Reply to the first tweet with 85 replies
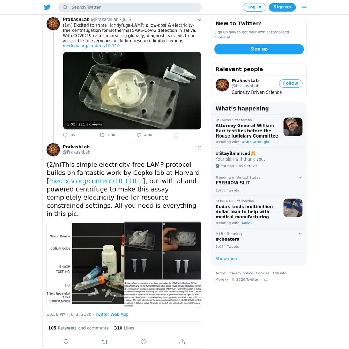This screenshot has width=349, height=349. 65,135
